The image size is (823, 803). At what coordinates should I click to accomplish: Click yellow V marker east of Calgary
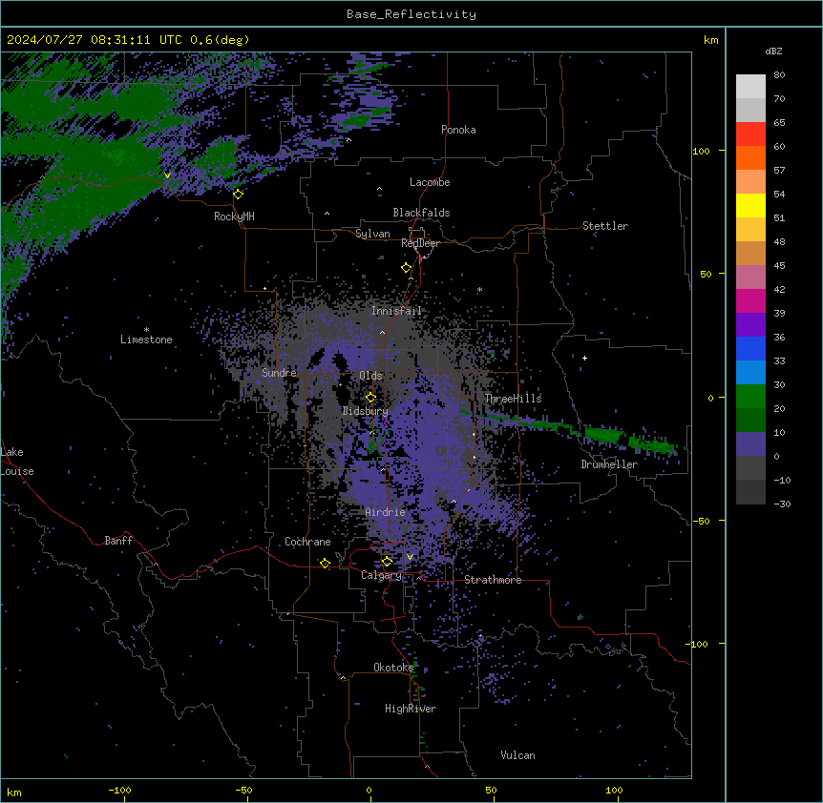(410, 557)
